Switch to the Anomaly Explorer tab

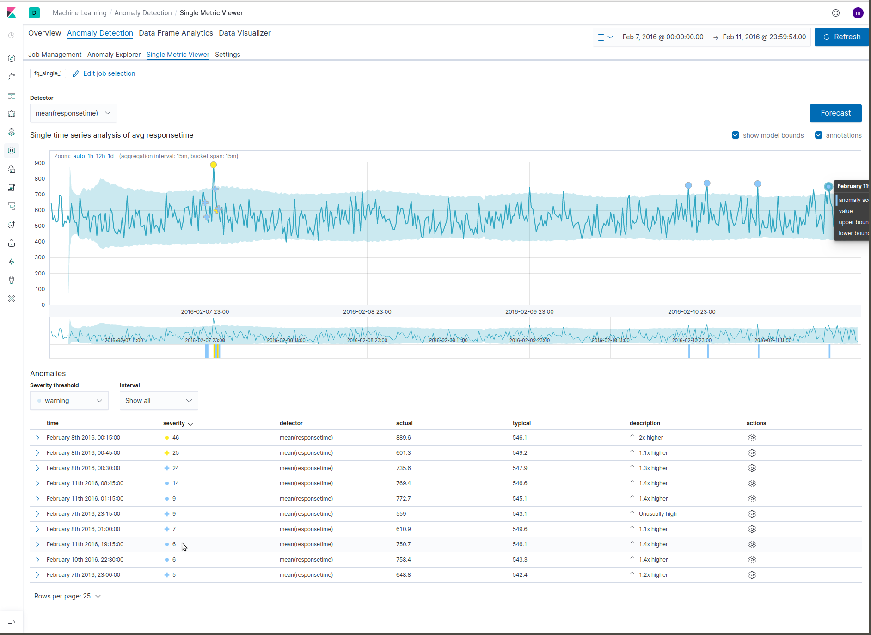[114, 55]
